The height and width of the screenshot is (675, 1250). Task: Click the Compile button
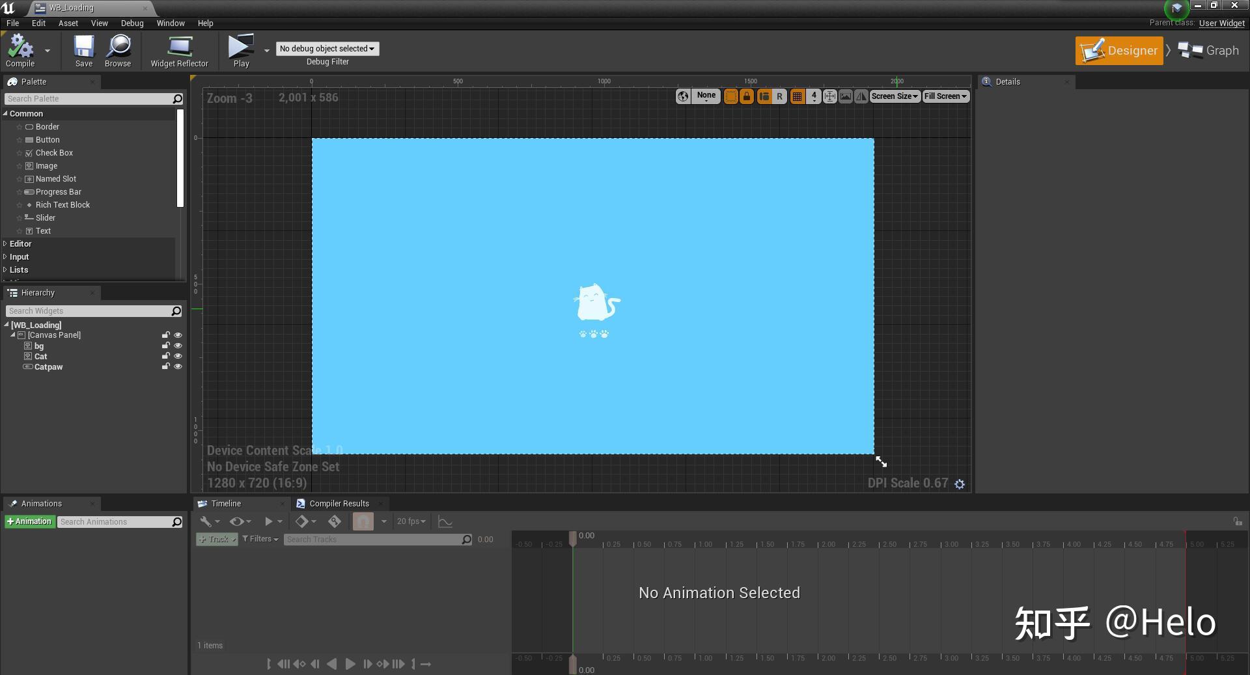pyautogui.click(x=21, y=51)
